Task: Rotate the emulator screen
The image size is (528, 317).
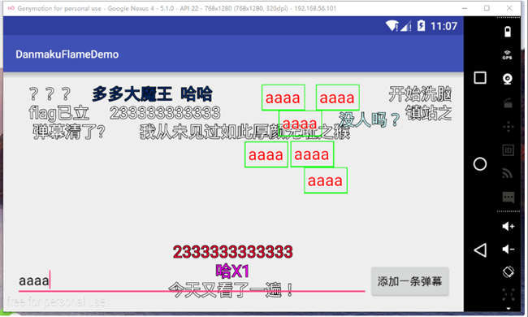Action: [x=509, y=271]
